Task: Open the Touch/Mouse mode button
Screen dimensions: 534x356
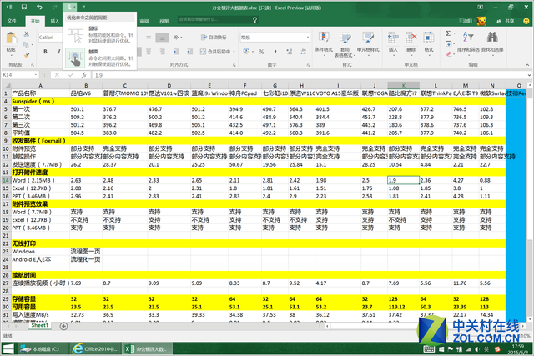Action: (x=69, y=7)
